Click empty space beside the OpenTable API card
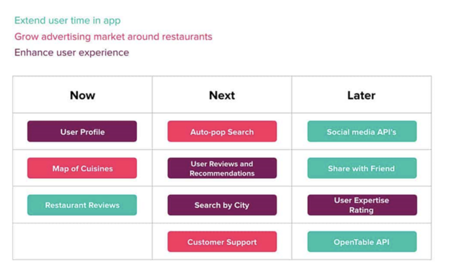Viewport: 451px width, 276px height. [x=424, y=242]
